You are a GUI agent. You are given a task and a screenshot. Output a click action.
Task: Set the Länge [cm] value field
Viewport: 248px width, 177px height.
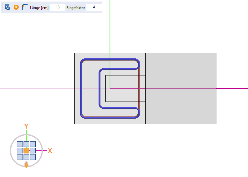58,7
